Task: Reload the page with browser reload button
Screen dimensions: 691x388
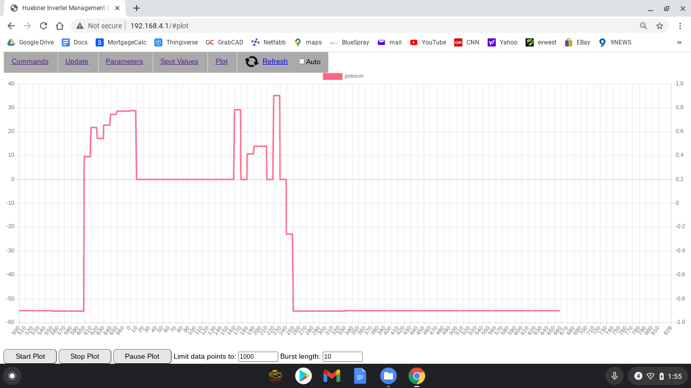Action: [44, 26]
